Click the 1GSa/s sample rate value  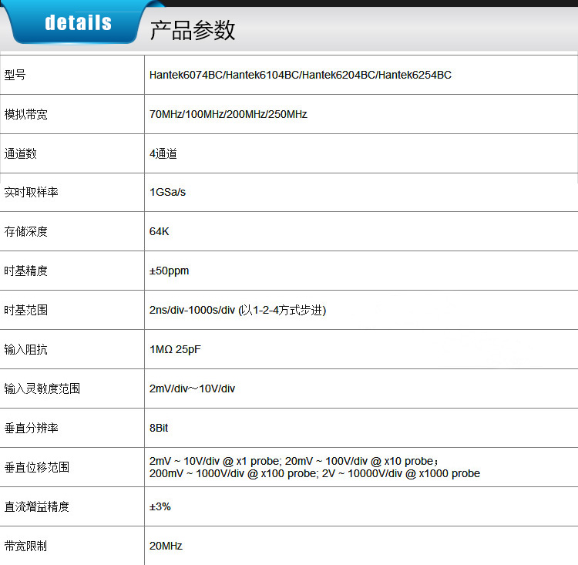[x=167, y=192]
